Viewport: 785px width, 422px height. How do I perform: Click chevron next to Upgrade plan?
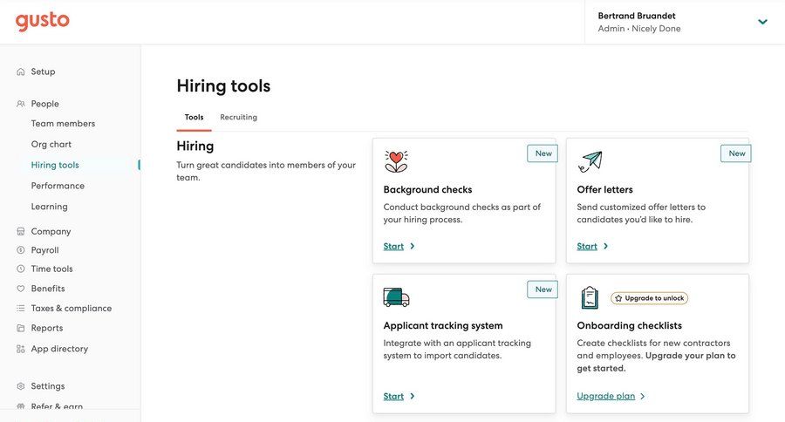coord(643,396)
